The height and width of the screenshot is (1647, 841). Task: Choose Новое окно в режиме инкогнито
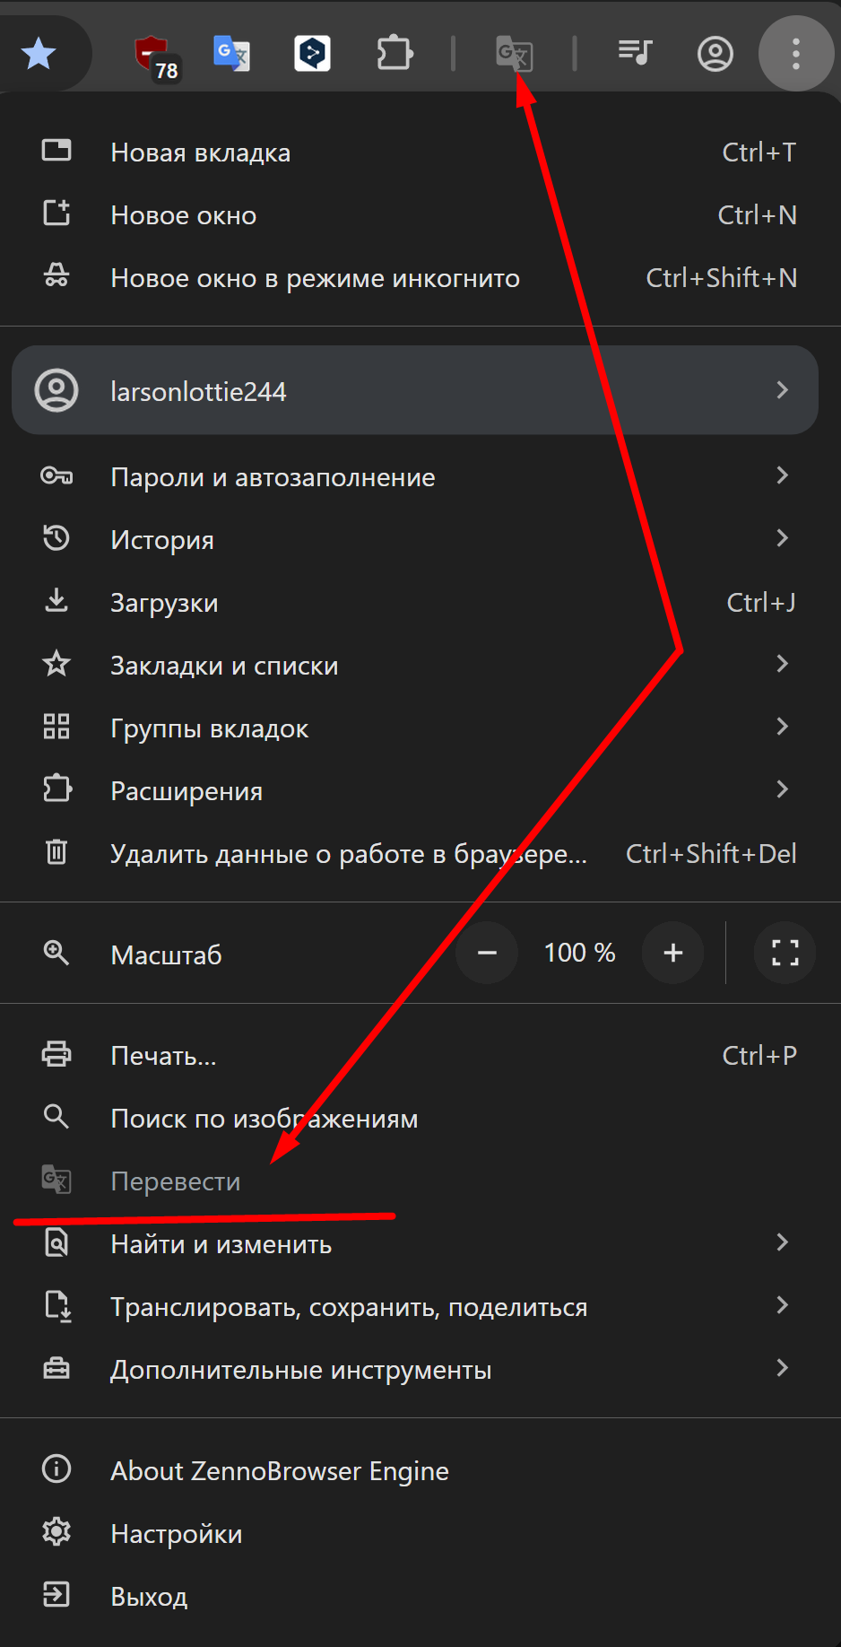click(x=315, y=278)
